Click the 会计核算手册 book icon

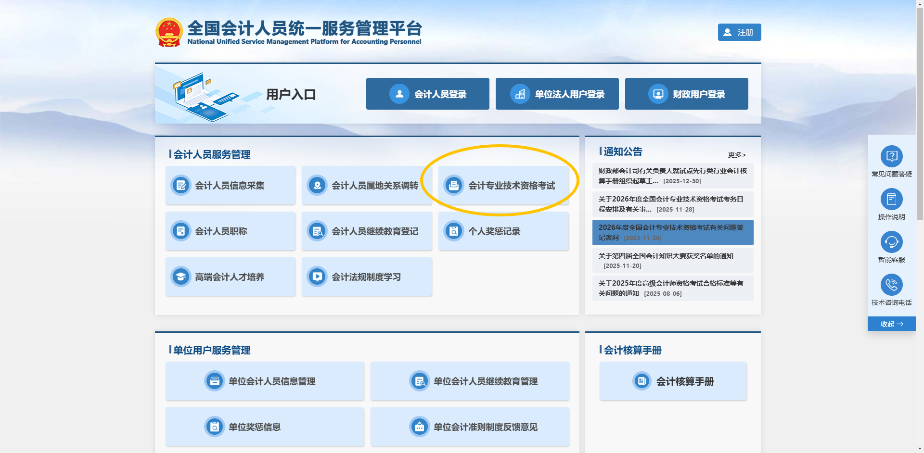(x=642, y=381)
